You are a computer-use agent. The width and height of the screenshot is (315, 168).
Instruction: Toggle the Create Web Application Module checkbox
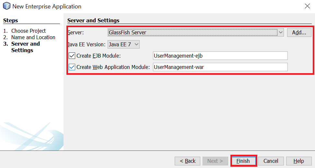[x=72, y=67]
